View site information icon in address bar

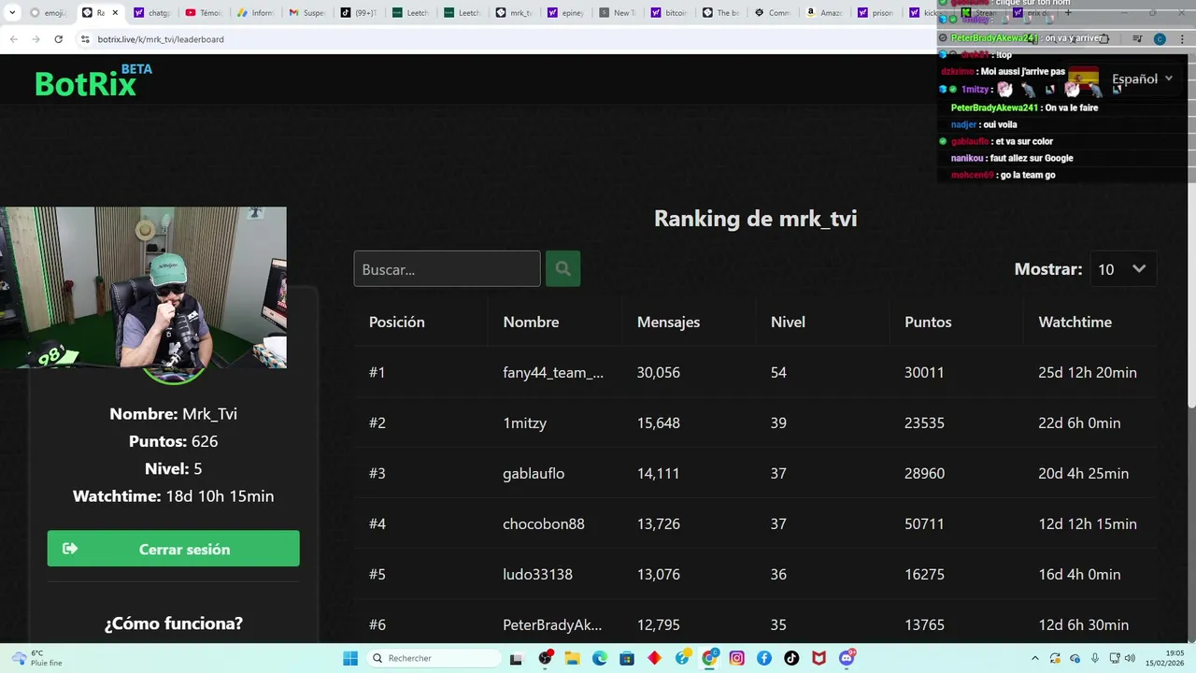tap(85, 39)
